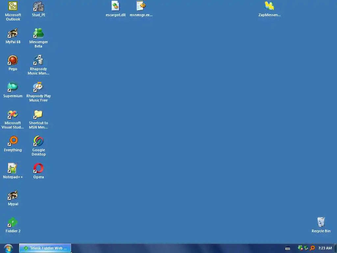
Task: Click the Messenger tray icon with red X
Action: (x=300, y=248)
